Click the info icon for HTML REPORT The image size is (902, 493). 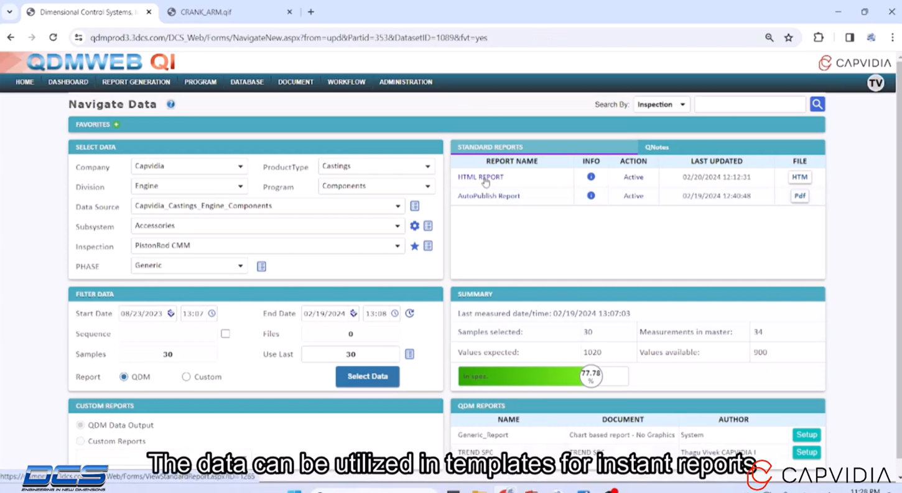point(590,177)
